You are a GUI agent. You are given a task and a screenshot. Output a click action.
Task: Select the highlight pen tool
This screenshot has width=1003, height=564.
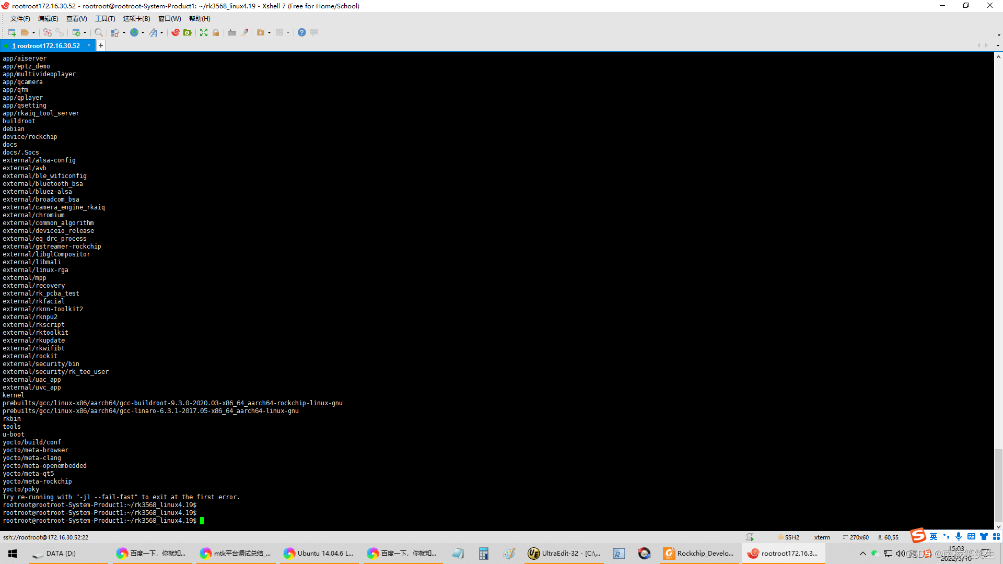tap(245, 32)
